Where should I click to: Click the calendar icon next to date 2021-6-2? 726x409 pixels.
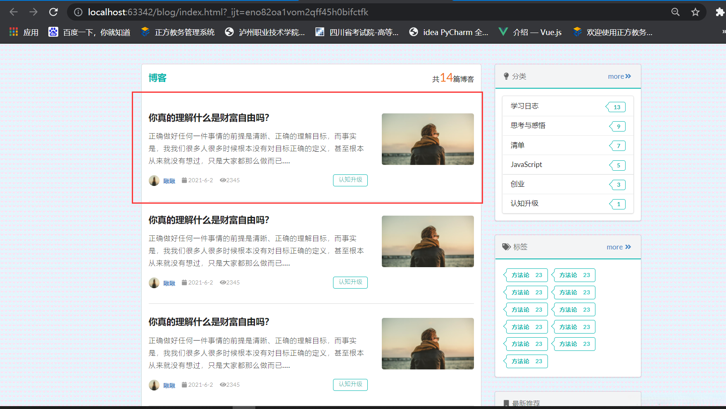pos(184,180)
